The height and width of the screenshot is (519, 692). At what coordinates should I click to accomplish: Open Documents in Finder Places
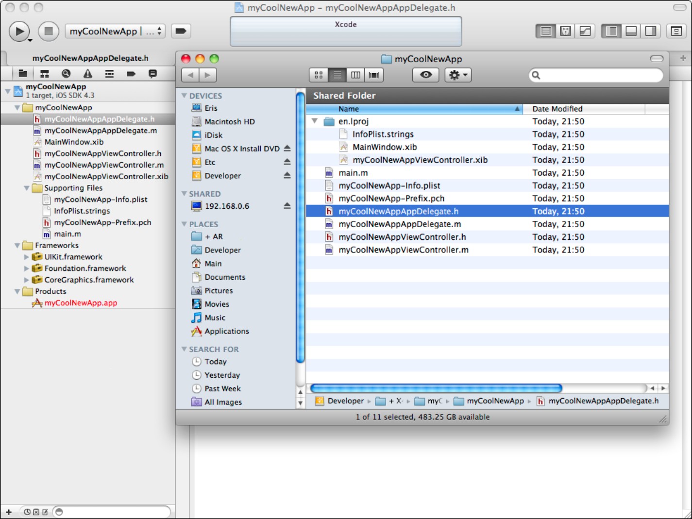(x=224, y=277)
